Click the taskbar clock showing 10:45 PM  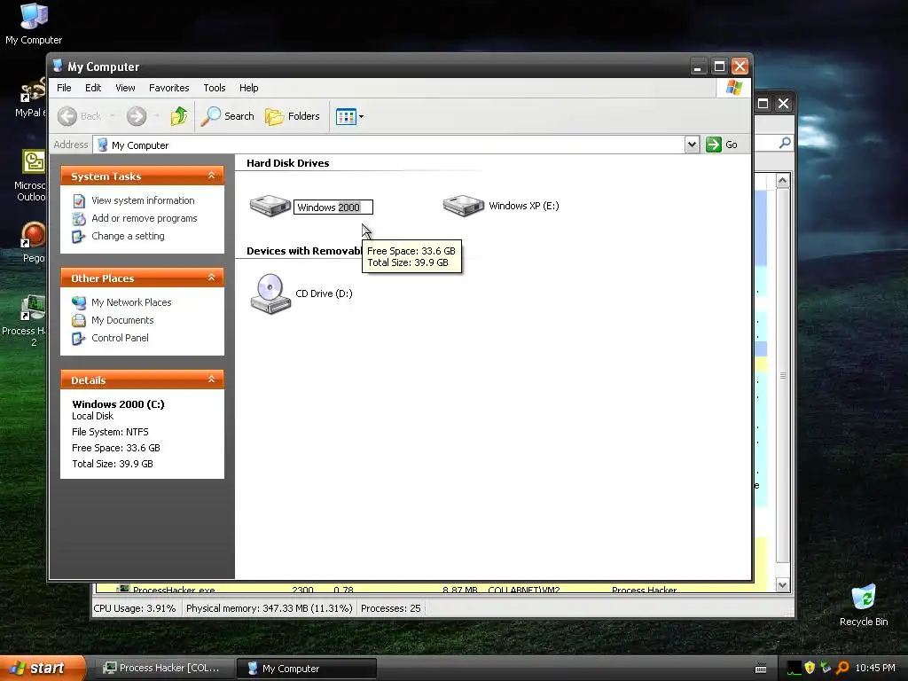tap(875, 668)
